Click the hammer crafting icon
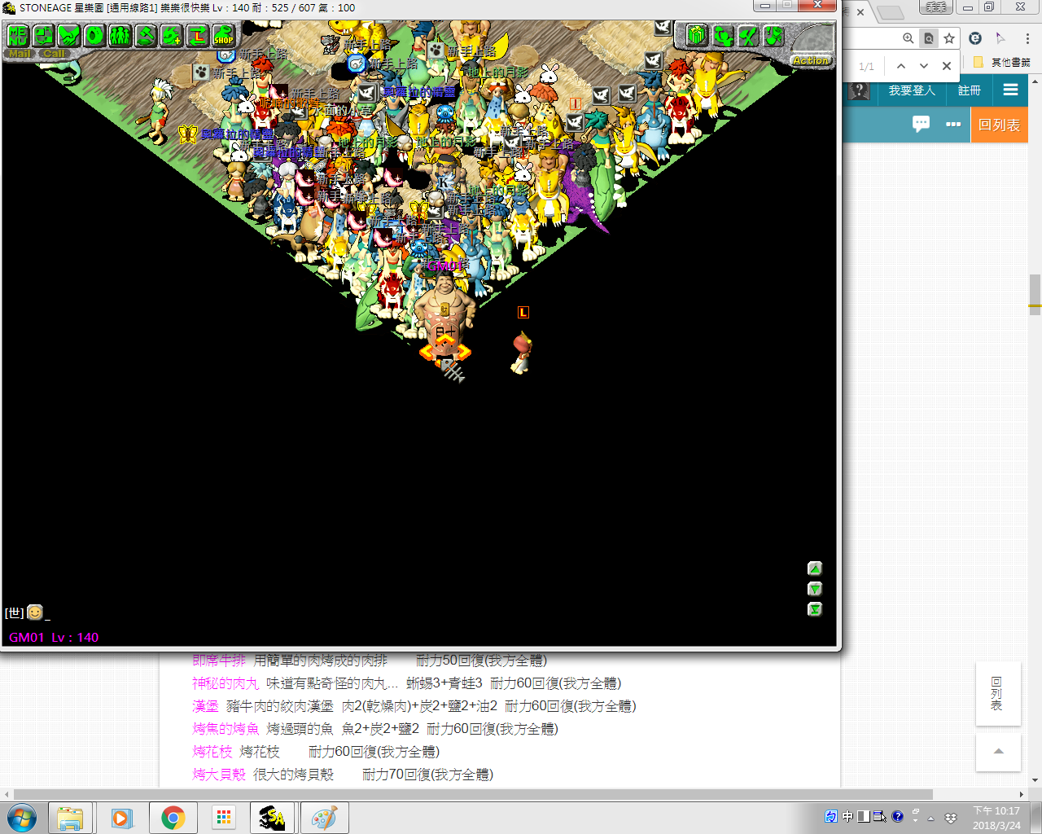The height and width of the screenshot is (834, 1042). tap(146, 35)
